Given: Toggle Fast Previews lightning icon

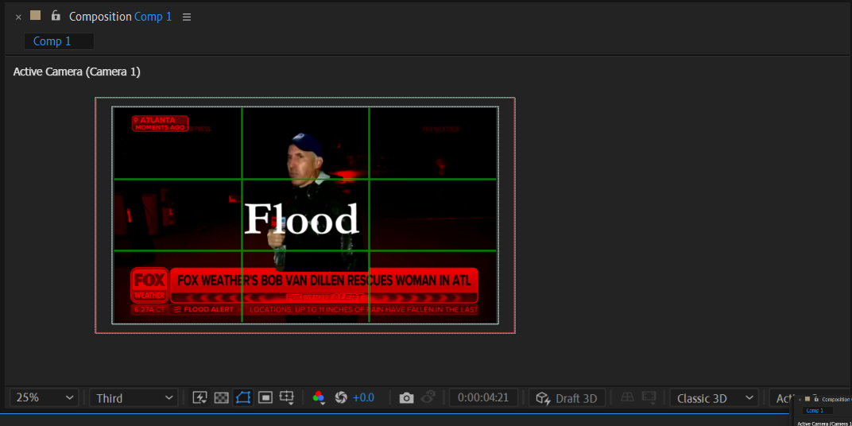Looking at the screenshot, I should coord(200,397).
